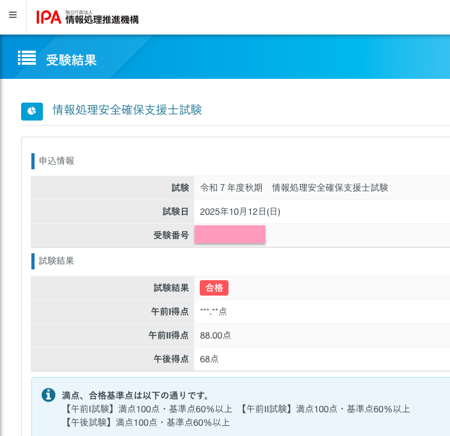Click the 午前II得点 value 88.00点

coord(215,335)
